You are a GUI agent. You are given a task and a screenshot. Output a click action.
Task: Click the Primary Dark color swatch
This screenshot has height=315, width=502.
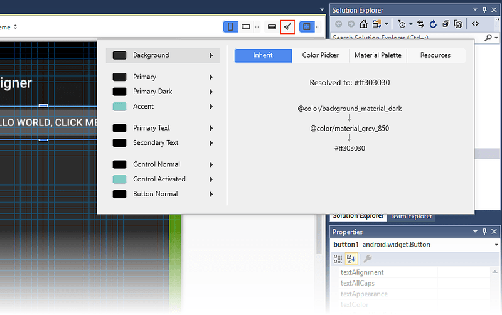119,92
